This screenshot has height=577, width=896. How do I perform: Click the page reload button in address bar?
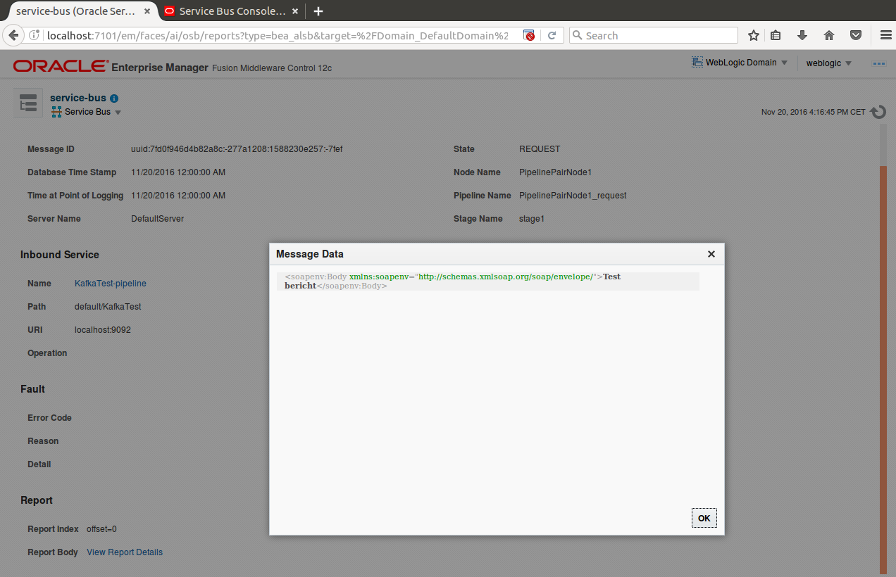(551, 34)
